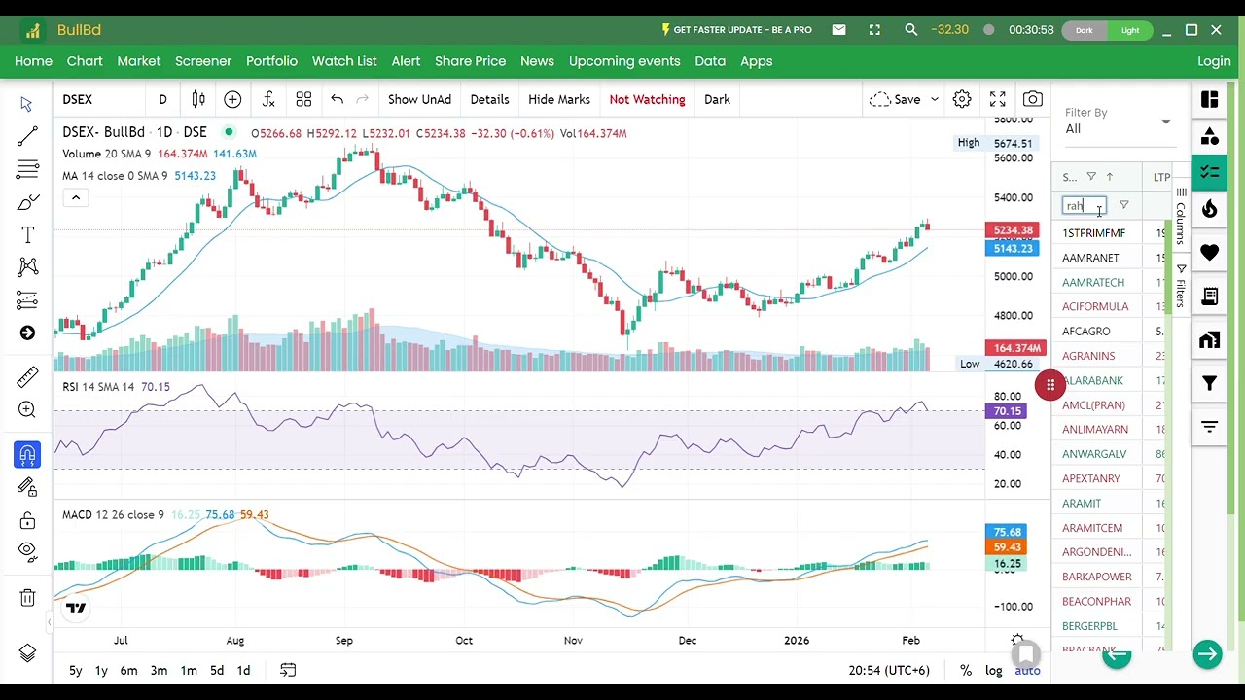The height and width of the screenshot is (700, 1245).
Task: Open the funnel filter panel icon
Action: [1210, 383]
